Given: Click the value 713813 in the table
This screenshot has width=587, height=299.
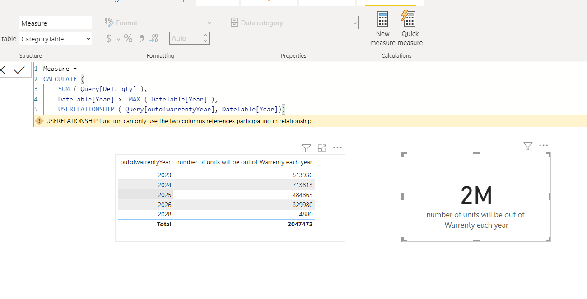Looking at the screenshot, I should pos(302,185).
